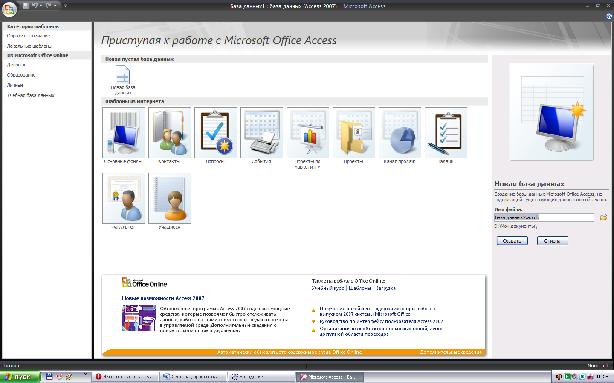Browse for database location folder icon
This screenshot has width=614, height=383.
click(x=604, y=217)
